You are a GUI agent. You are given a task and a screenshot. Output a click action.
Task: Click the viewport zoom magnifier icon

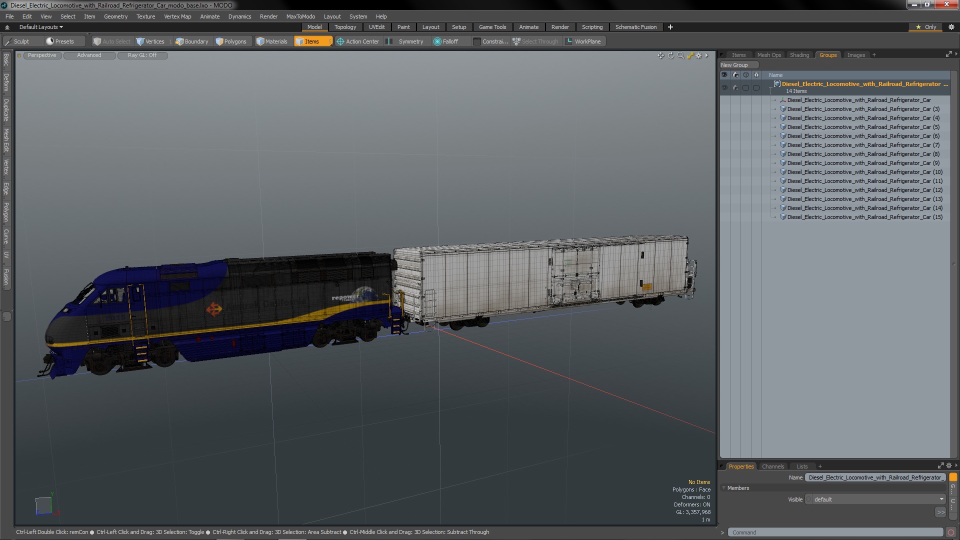click(680, 55)
